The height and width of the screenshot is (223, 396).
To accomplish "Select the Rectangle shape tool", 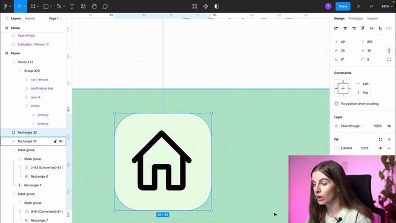I will pyautogui.click(x=46, y=6).
